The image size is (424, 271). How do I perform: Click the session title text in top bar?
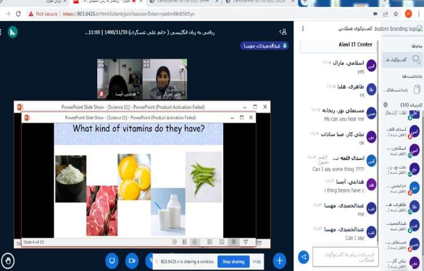[150, 32]
